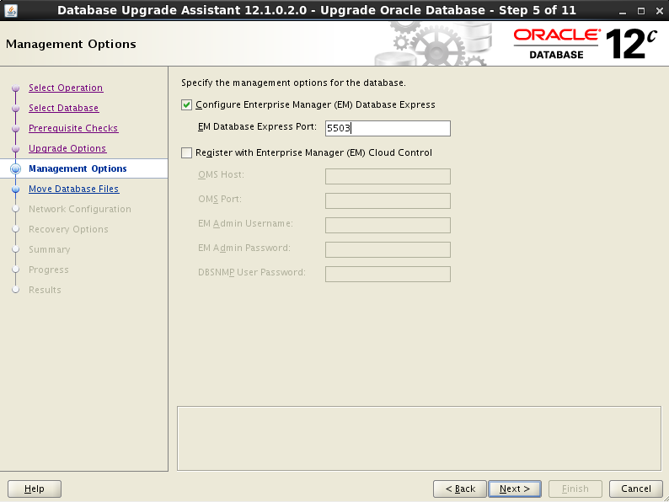Viewport: 669px width, 502px height.
Task: Select the Management Options step
Action: tap(78, 169)
